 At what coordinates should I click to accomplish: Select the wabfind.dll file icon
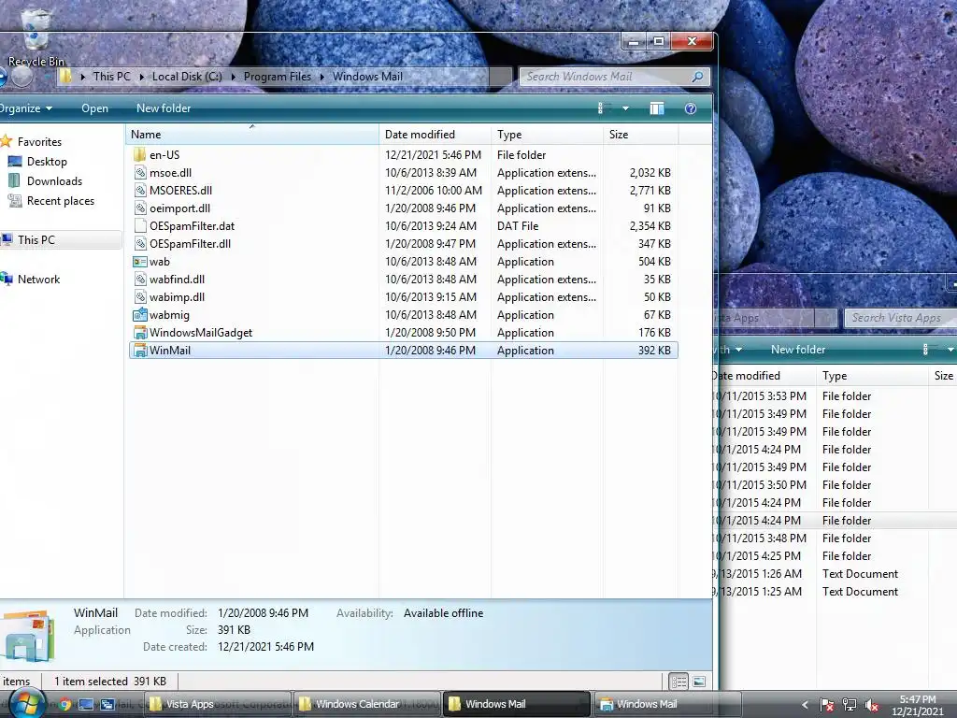coord(140,279)
